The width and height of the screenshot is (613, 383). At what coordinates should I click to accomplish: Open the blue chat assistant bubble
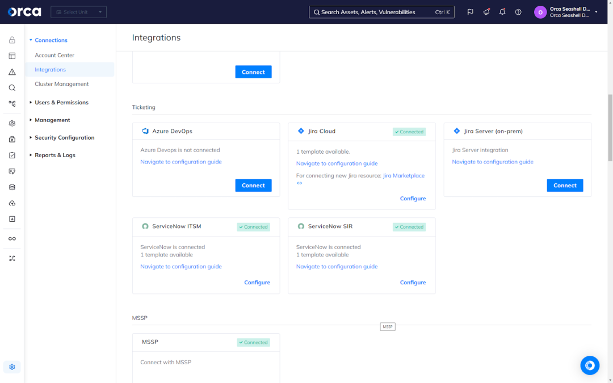(590, 365)
